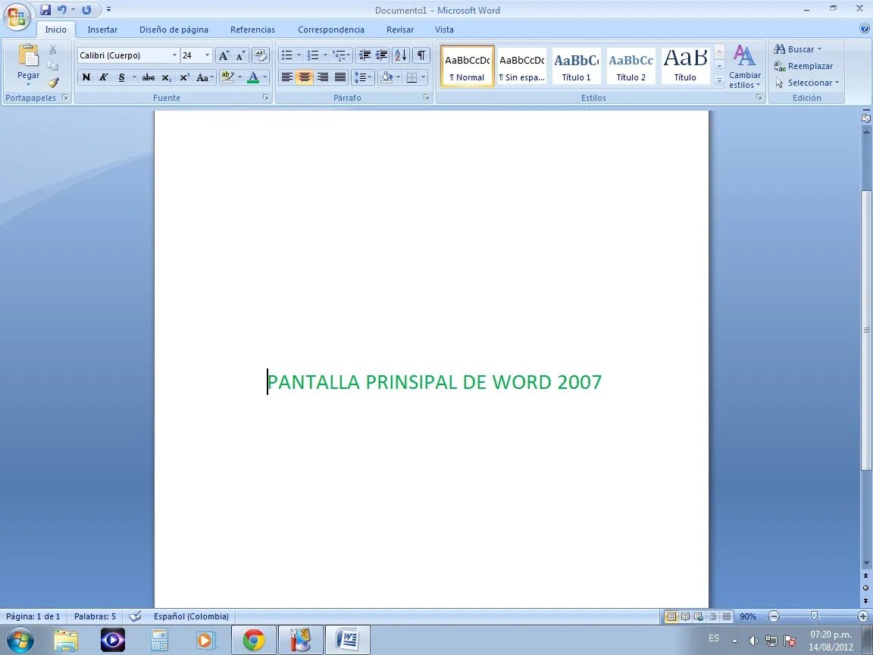
Task: Apply superscript formatting
Action: pos(184,77)
